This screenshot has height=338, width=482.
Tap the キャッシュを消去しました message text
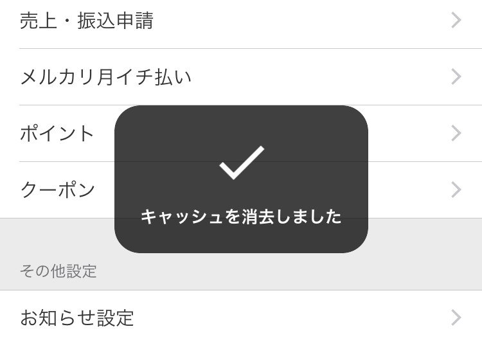[x=241, y=217]
